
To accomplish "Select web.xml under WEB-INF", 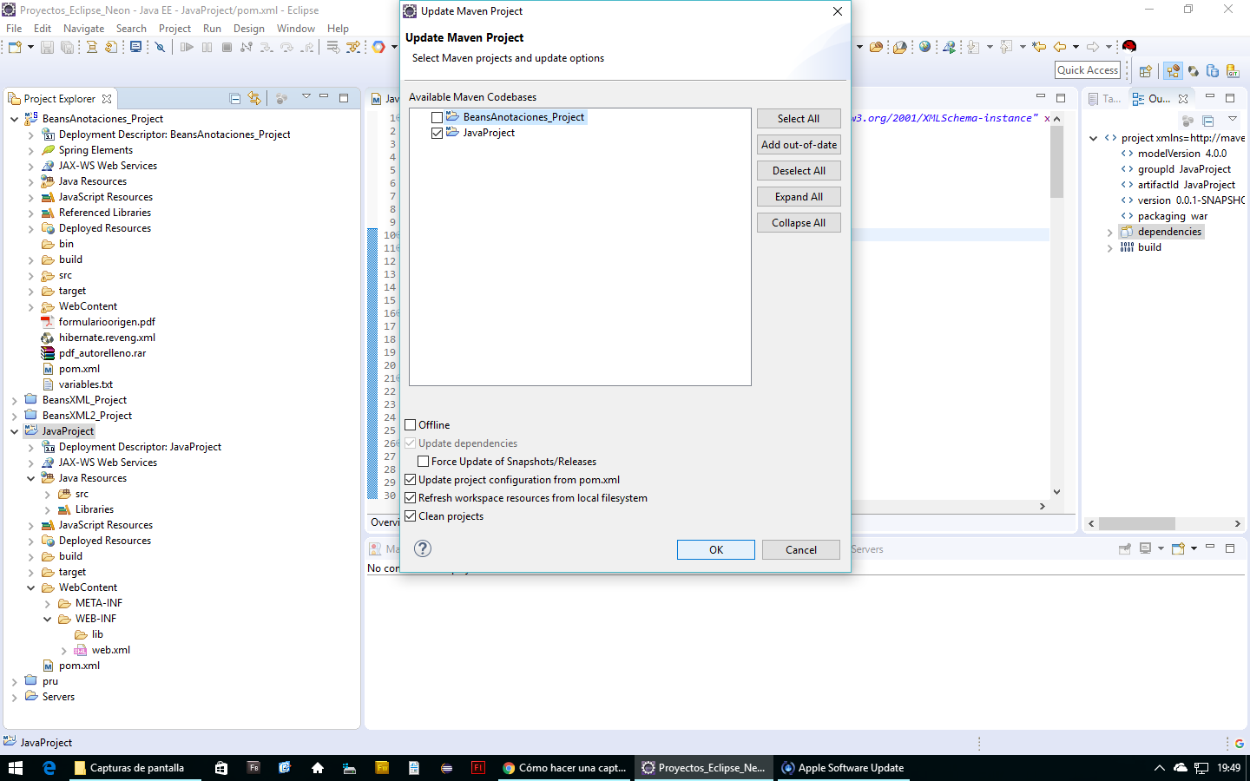I will click(110, 651).
